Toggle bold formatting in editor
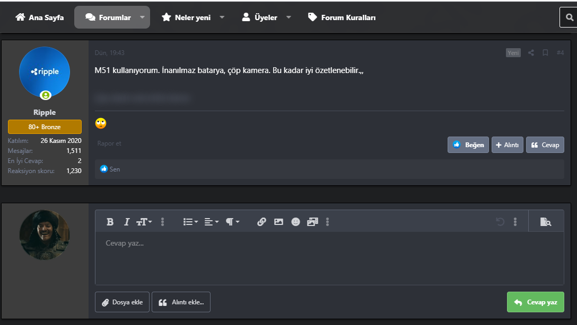The width and height of the screenshot is (577, 325). pyautogui.click(x=110, y=222)
